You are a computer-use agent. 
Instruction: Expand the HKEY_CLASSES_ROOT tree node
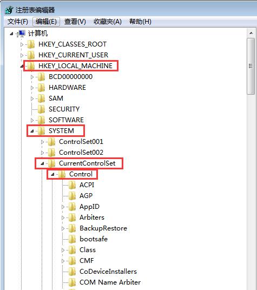[22, 44]
